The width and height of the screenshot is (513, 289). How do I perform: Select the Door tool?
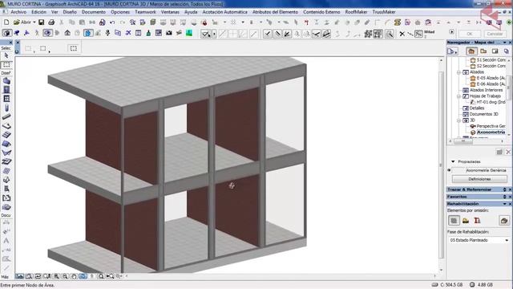[6, 90]
